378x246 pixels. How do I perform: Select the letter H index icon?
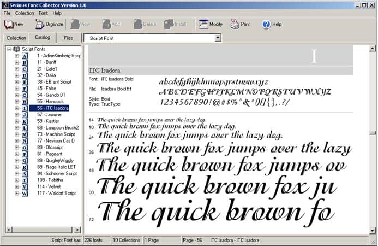[25, 102]
